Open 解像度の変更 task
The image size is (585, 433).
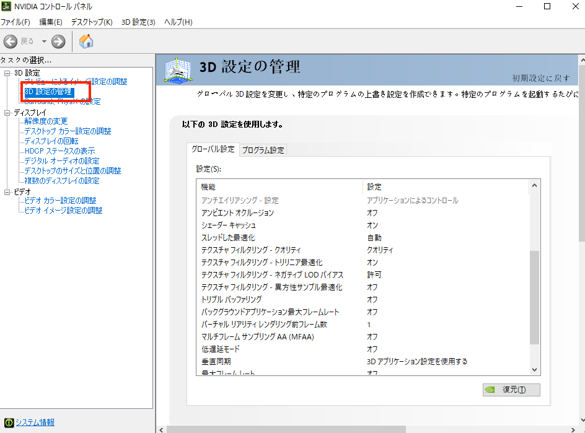(46, 121)
